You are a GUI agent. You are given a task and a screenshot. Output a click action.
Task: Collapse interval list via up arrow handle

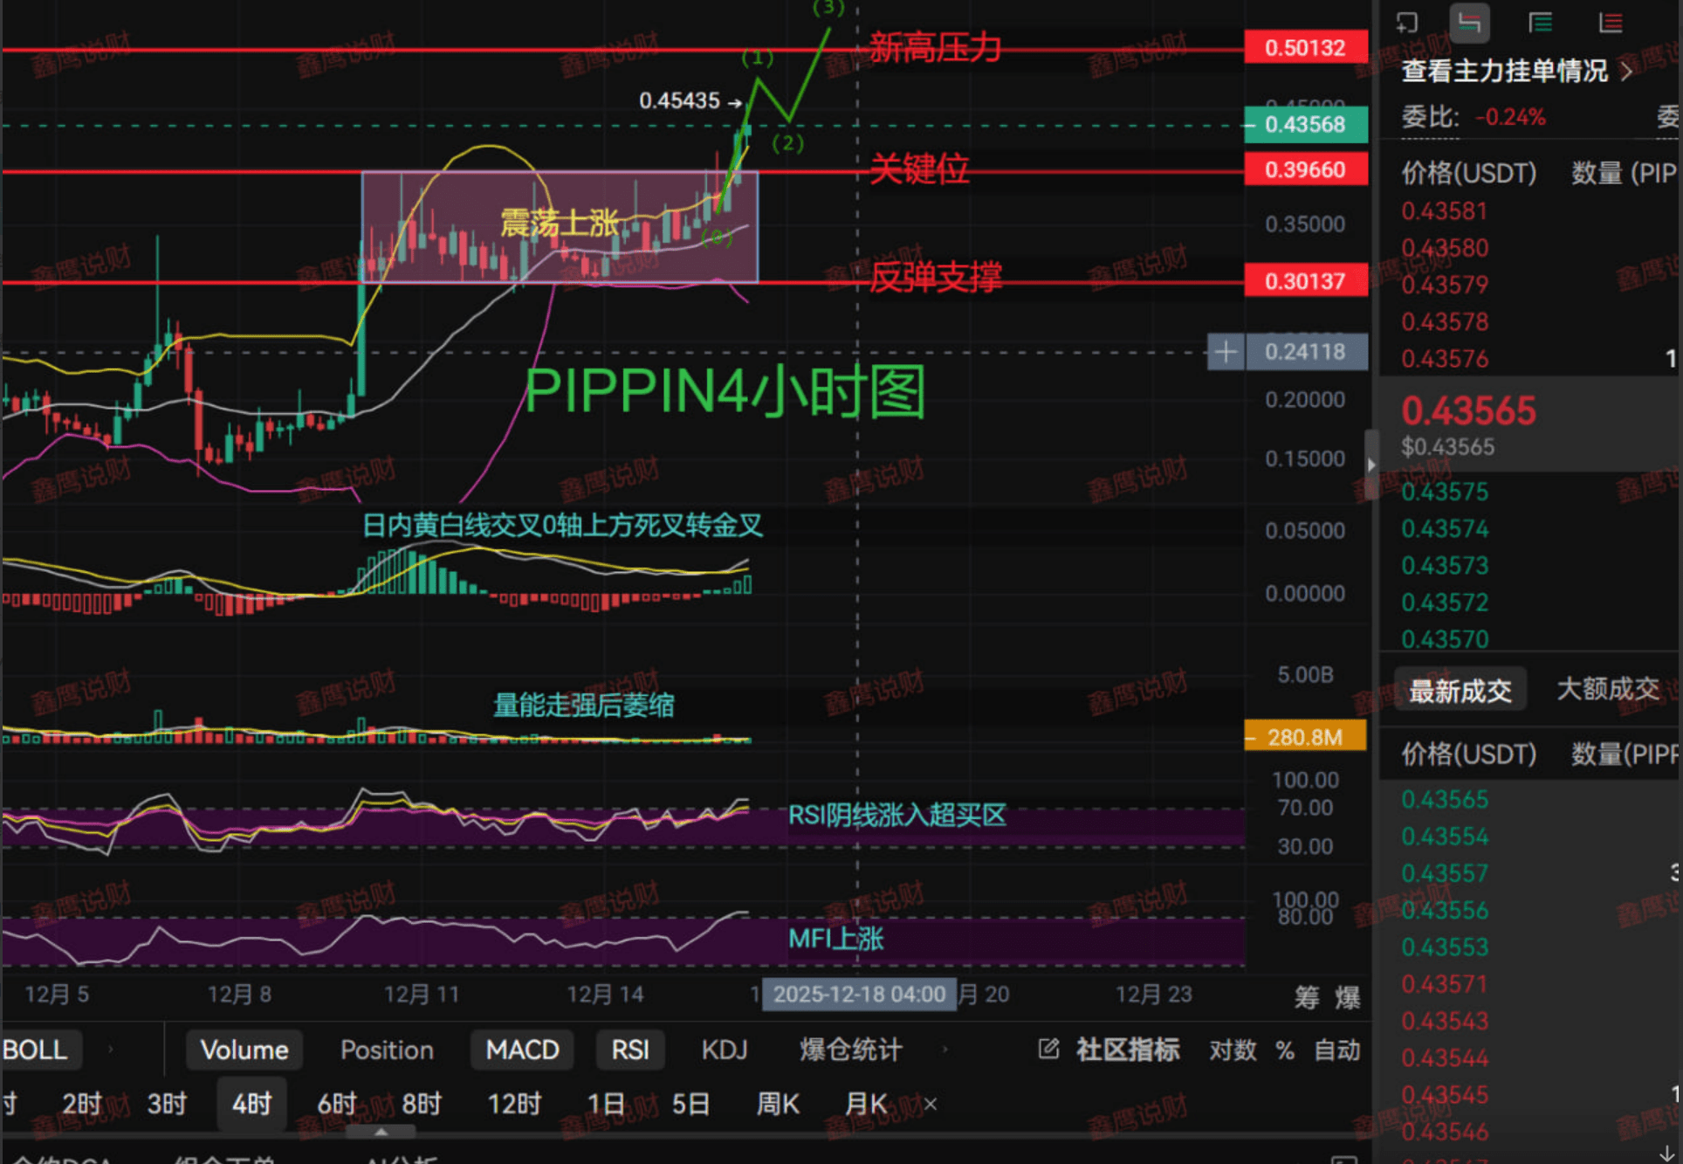[381, 1132]
